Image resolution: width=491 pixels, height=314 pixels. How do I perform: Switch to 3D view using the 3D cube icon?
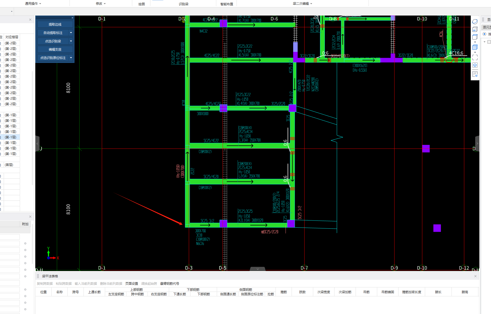coord(475,30)
